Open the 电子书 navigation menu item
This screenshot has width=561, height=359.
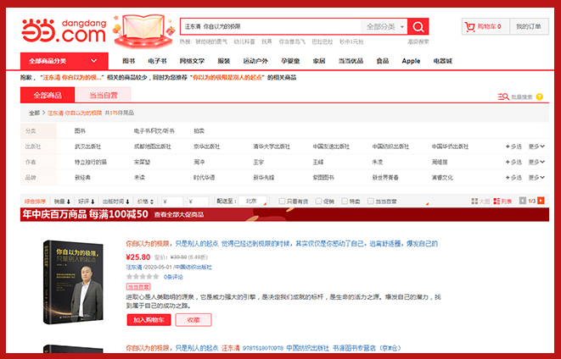tap(156, 61)
